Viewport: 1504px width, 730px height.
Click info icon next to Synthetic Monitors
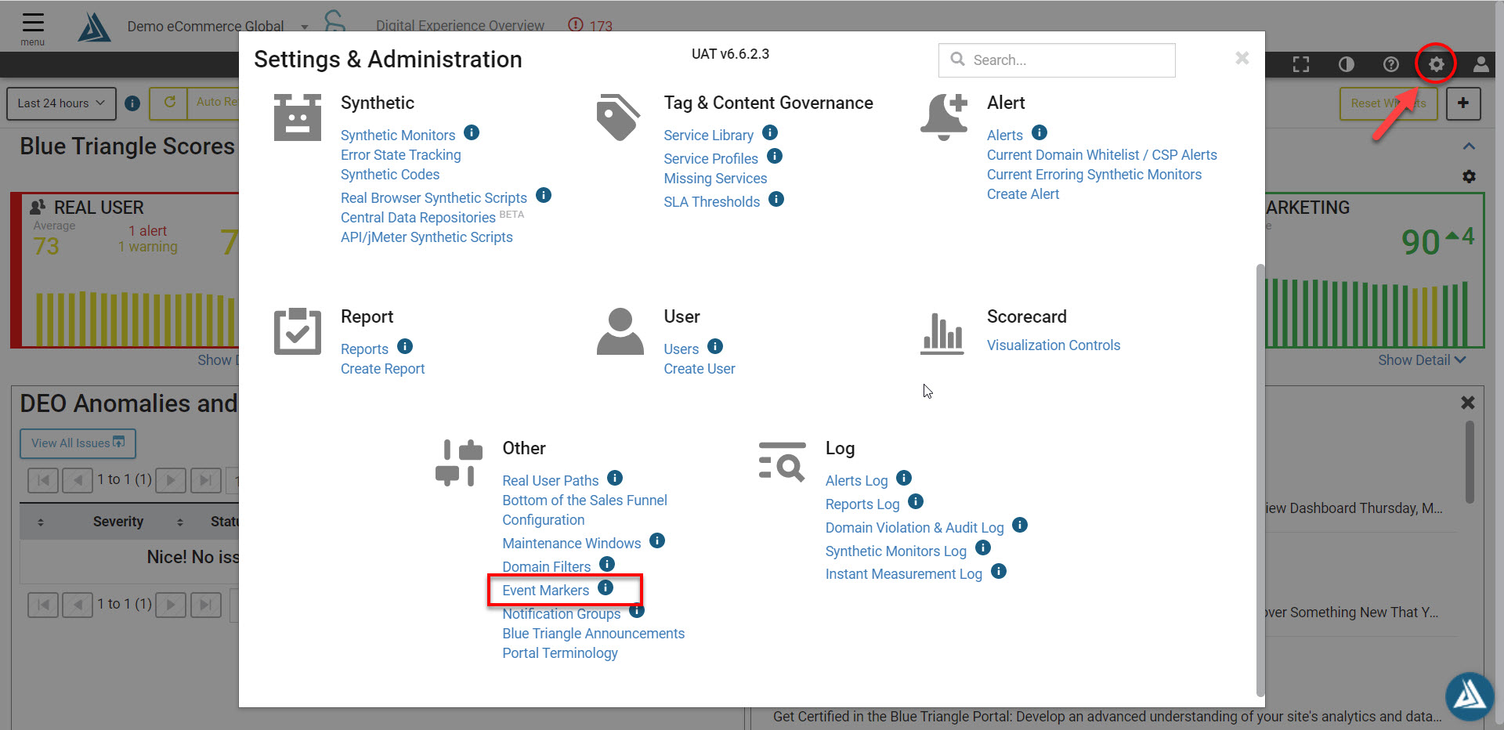[x=472, y=132]
